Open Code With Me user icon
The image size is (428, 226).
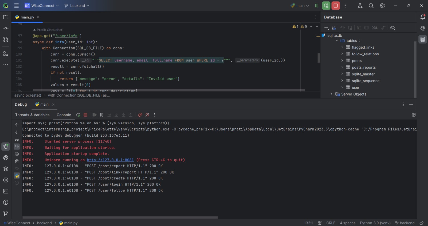tap(360, 6)
